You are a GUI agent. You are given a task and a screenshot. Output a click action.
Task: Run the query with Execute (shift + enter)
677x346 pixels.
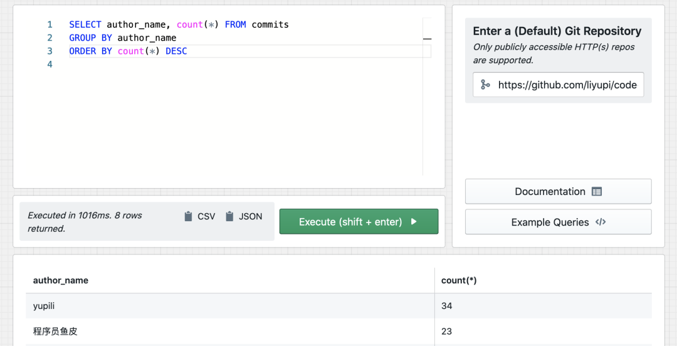(x=359, y=222)
